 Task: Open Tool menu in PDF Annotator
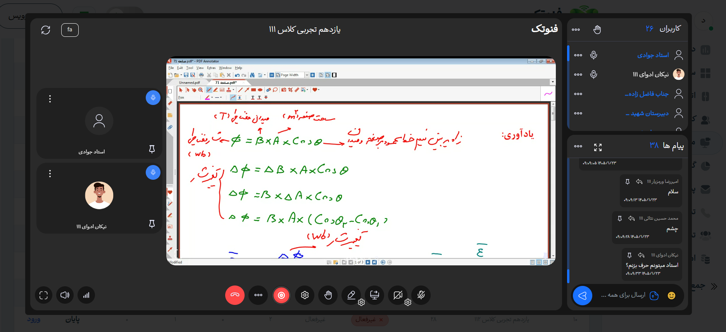tap(190, 68)
